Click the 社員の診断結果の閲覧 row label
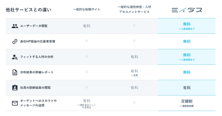The width and height of the screenshot is (222, 116). [36, 88]
